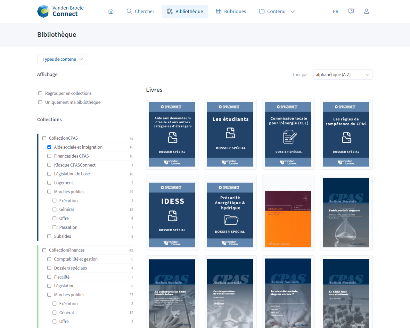Click Marchés publics with count 27

[x=69, y=295]
